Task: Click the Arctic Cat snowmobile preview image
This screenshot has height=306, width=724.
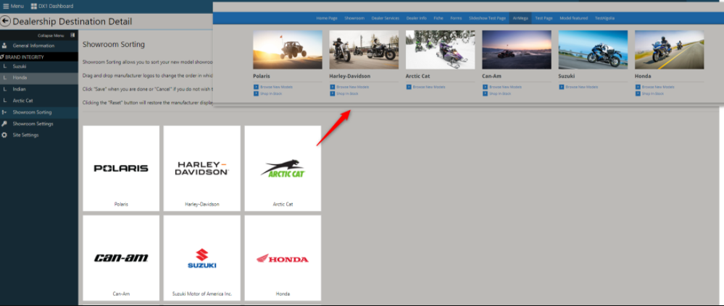Action: [440, 50]
